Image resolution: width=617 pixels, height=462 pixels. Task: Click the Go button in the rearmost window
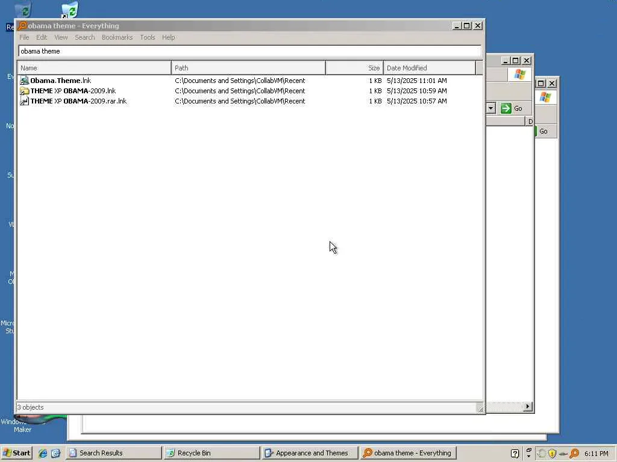point(543,131)
